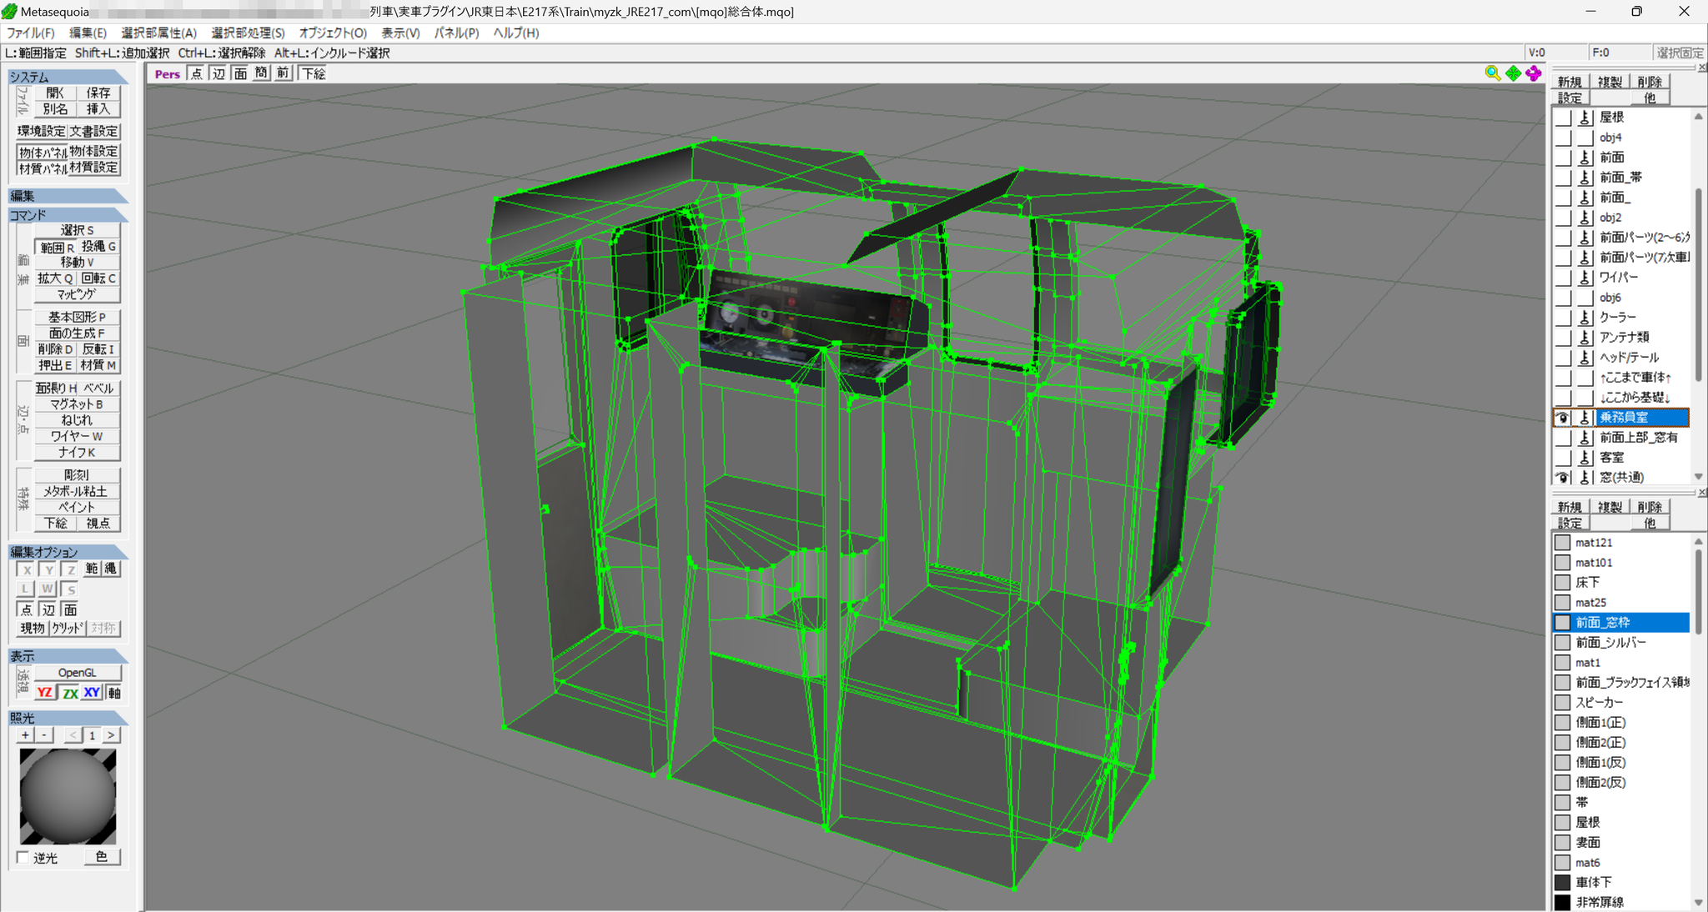Select the ナイフ K knife command
The height and width of the screenshot is (912, 1708).
pos(78,453)
